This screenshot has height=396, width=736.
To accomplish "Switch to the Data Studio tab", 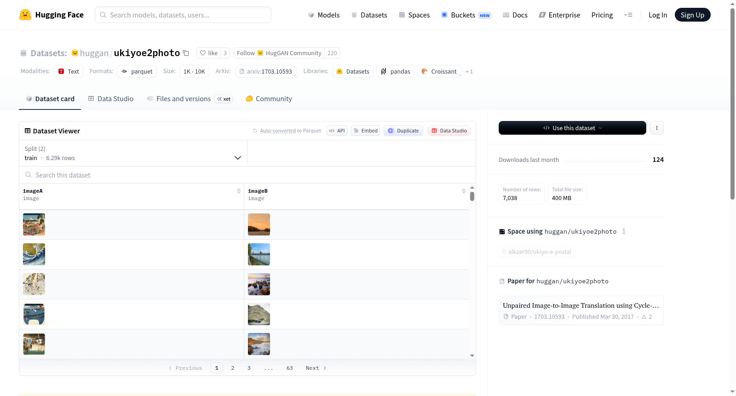I will pos(111,99).
